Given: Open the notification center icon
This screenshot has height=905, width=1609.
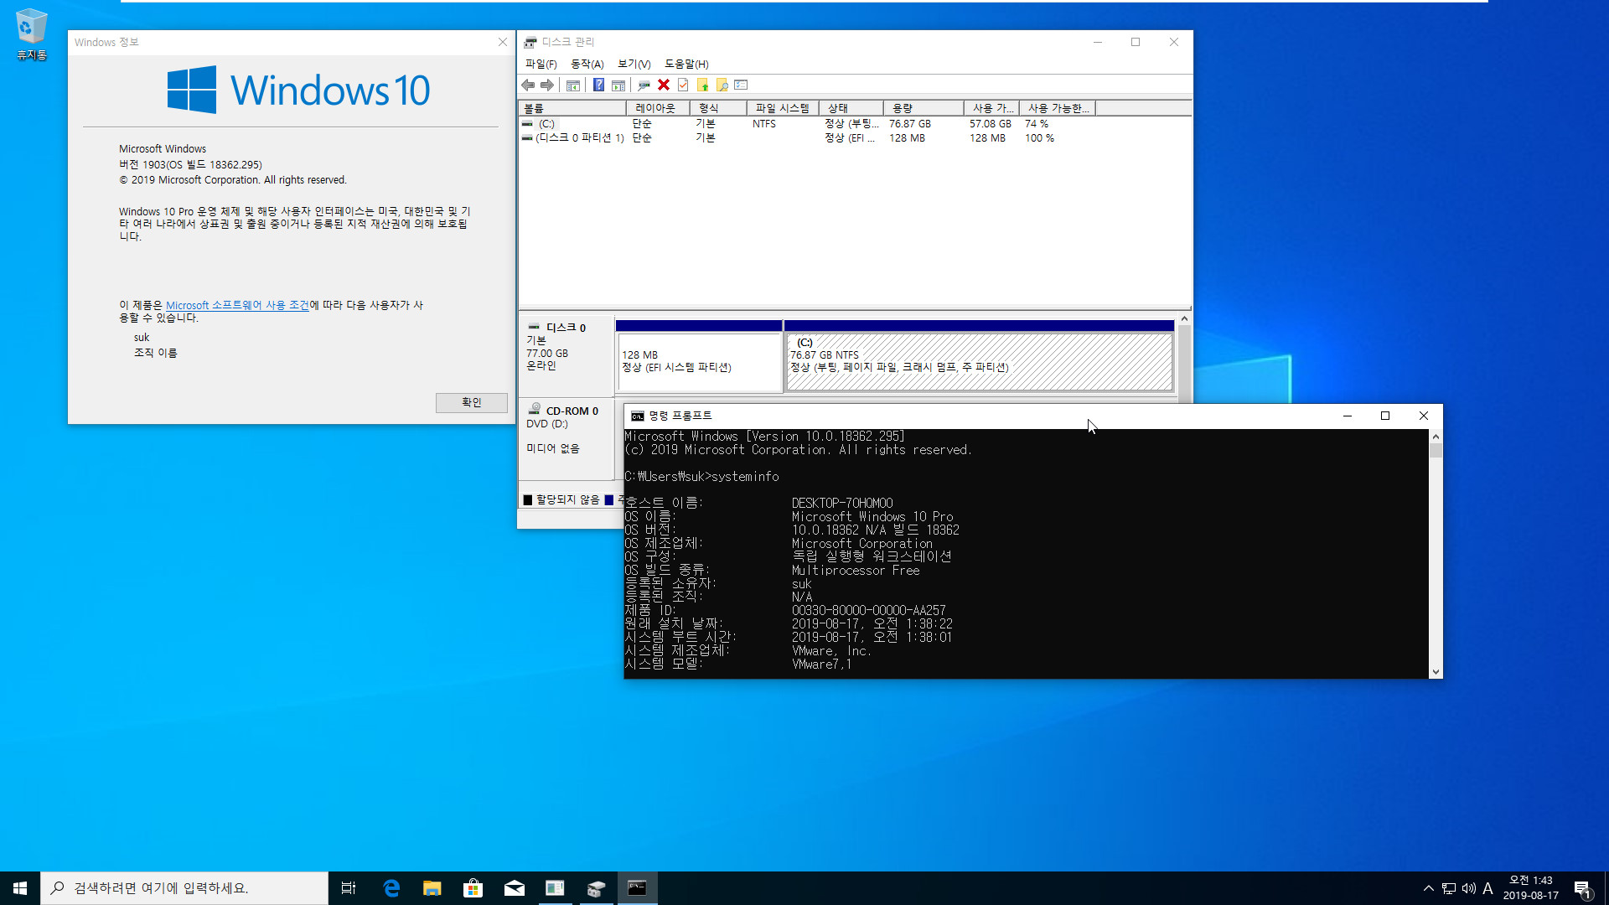Looking at the screenshot, I should [x=1582, y=888].
